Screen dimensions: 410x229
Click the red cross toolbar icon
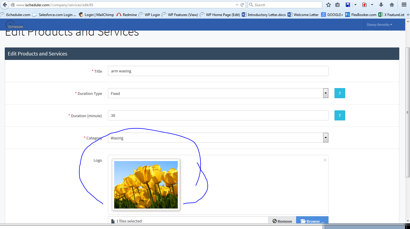click(365, 5)
